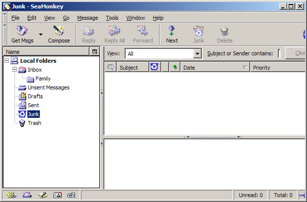Open the View filter dropdown
This screenshot has width=307, height=202.
point(198,54)
